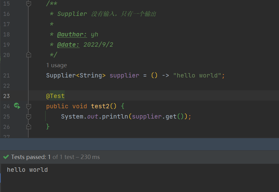Collapse the comment end fold marker at line 20

click(x=29, y=55)
